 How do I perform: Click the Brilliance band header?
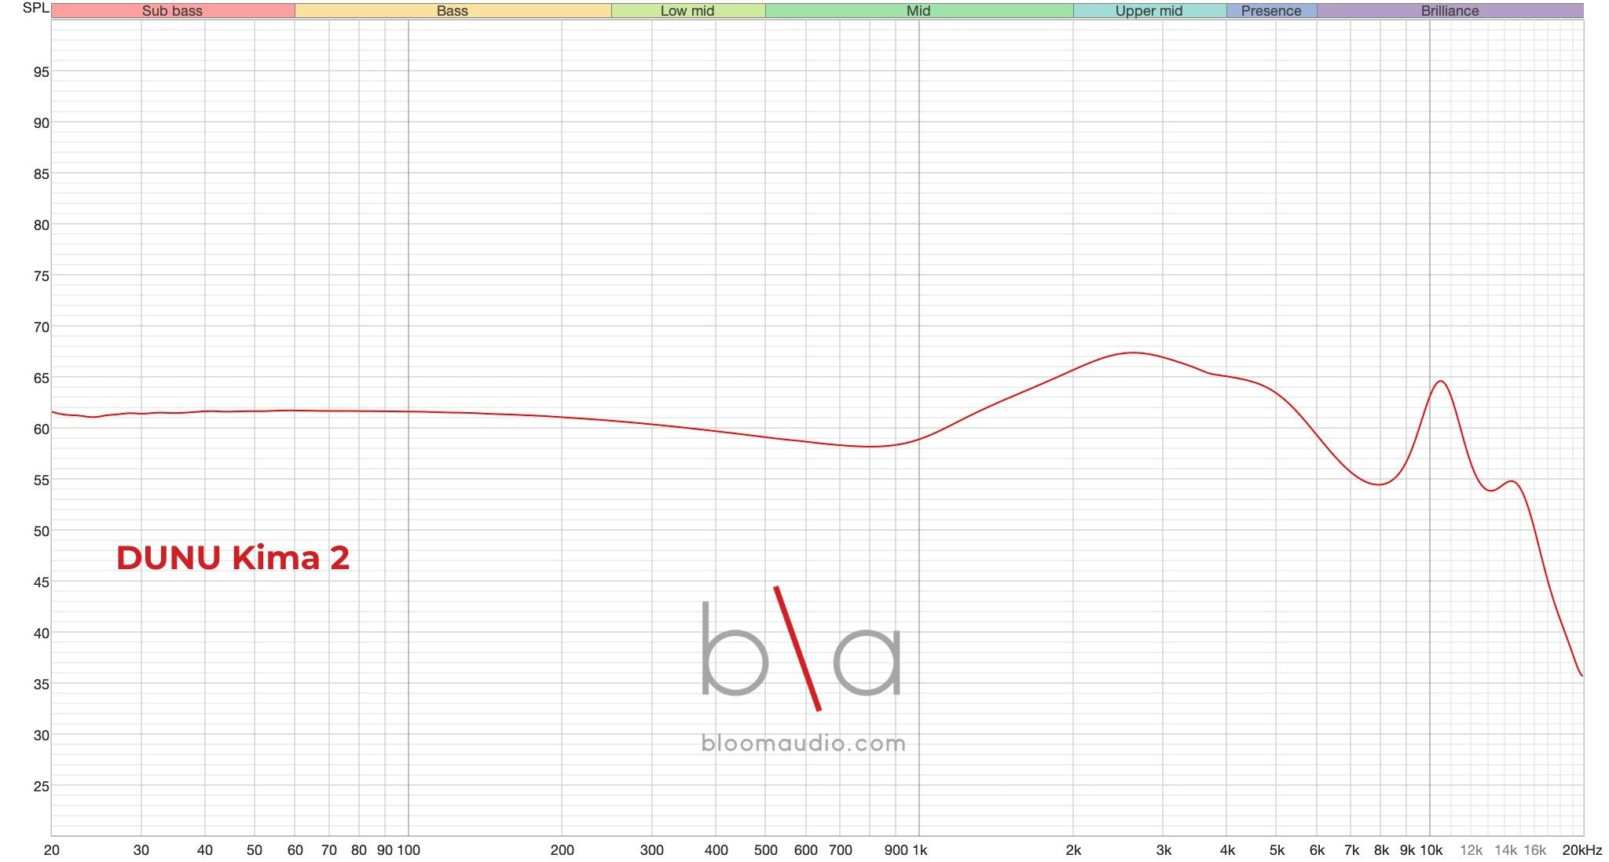[1450, 11]
